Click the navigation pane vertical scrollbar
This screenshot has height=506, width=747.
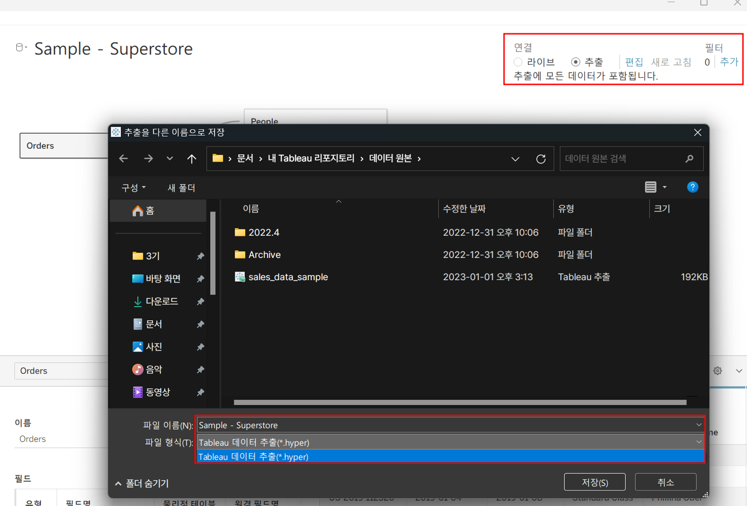(213, 253)
